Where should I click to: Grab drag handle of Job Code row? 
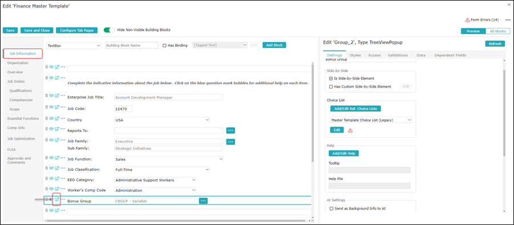[47, 107]
